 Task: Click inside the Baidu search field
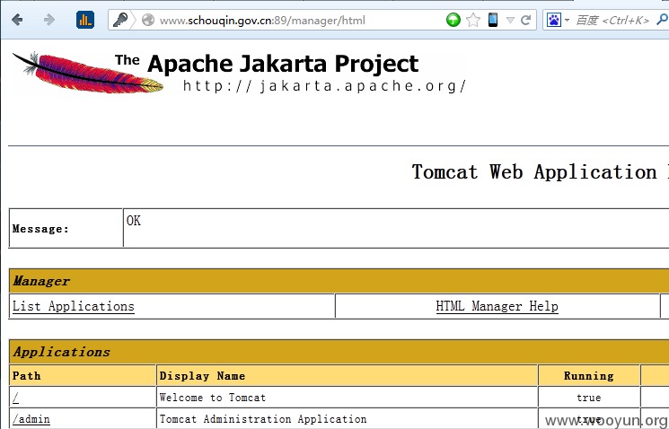[612, 20]
